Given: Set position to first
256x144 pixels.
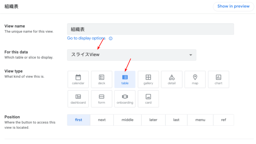Looking at the screenshot, I should pos(78,120).
